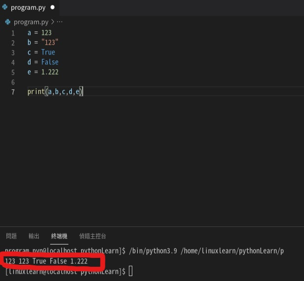This screenshot has height=281, width=304.
Task: Click the string "123" on line 2
Action: tap(50, 42)
